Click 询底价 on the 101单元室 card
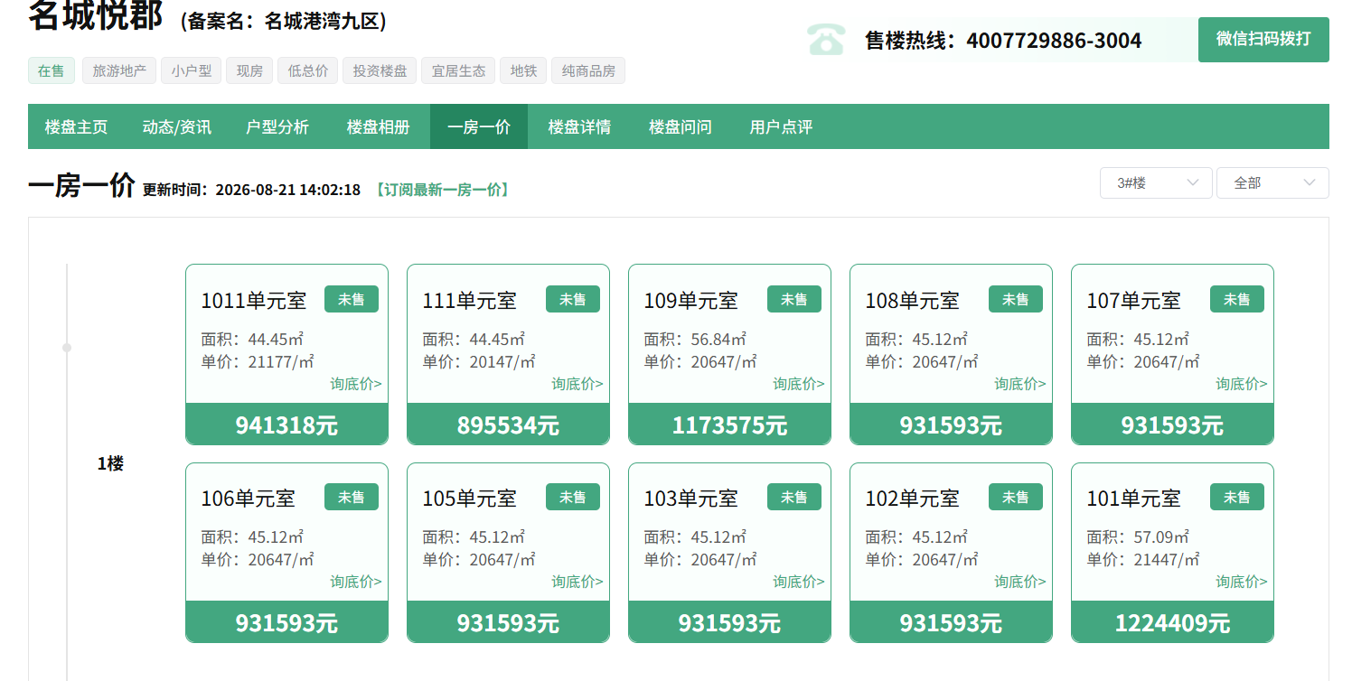This screenshot has width=1352, height=681. pos(1242,582)
